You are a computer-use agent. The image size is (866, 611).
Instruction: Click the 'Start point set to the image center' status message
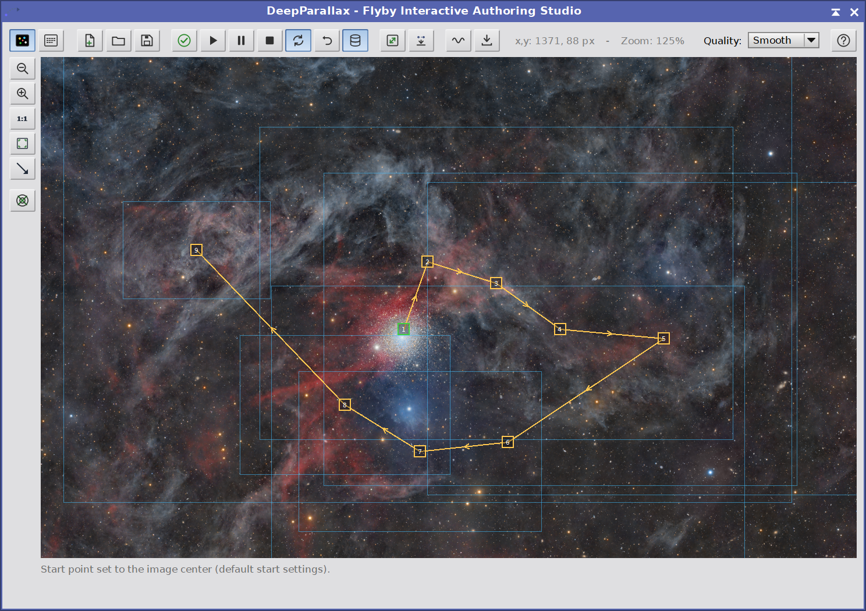pyautogui.click(x=185, y=569)
